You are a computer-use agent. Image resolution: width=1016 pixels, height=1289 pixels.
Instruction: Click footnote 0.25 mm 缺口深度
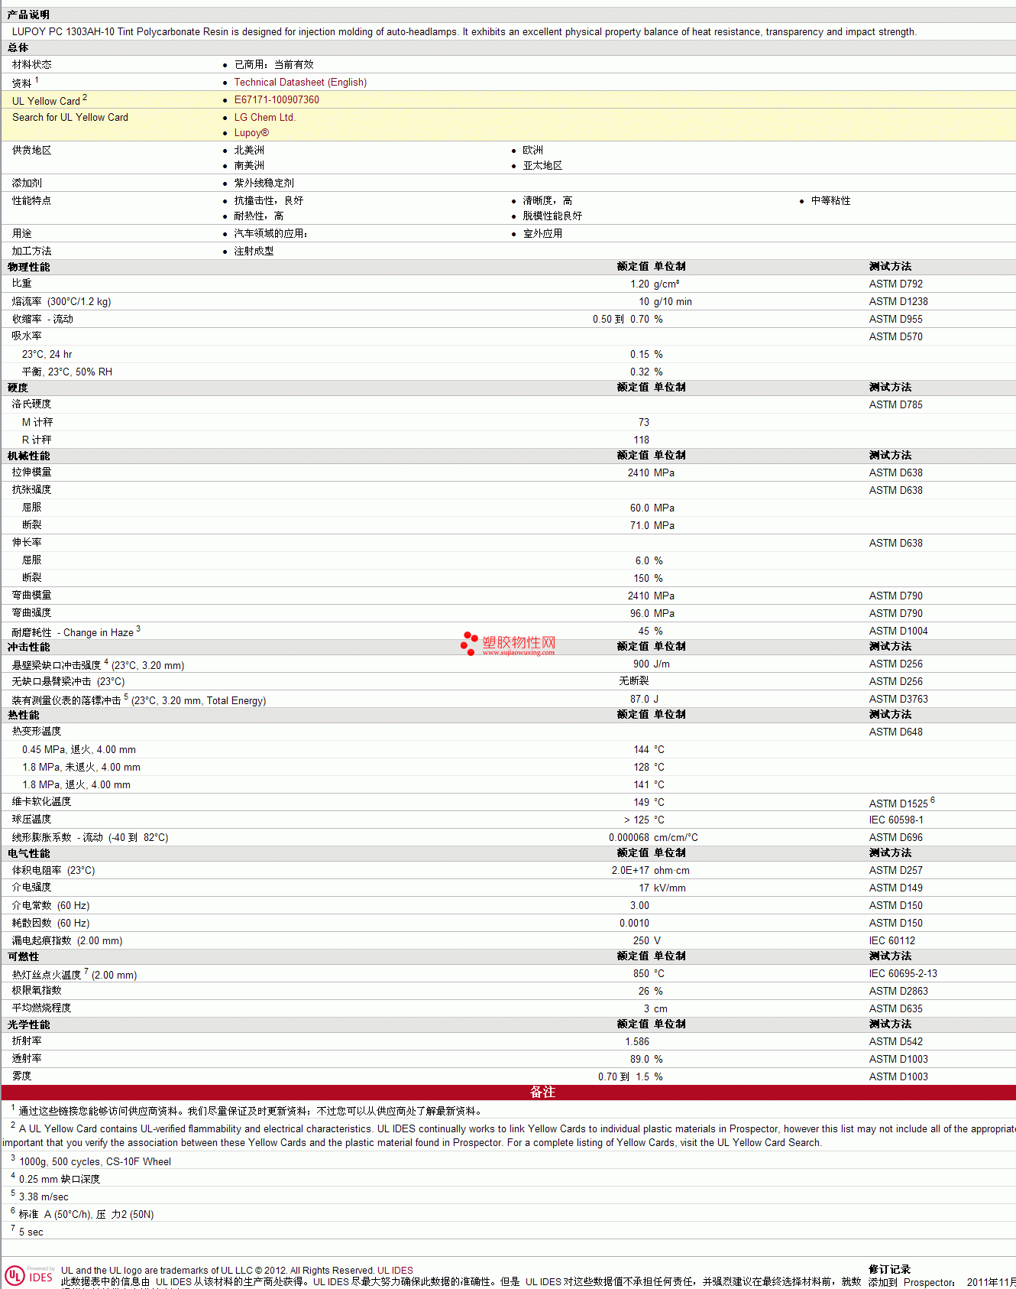pos(60,1179)
